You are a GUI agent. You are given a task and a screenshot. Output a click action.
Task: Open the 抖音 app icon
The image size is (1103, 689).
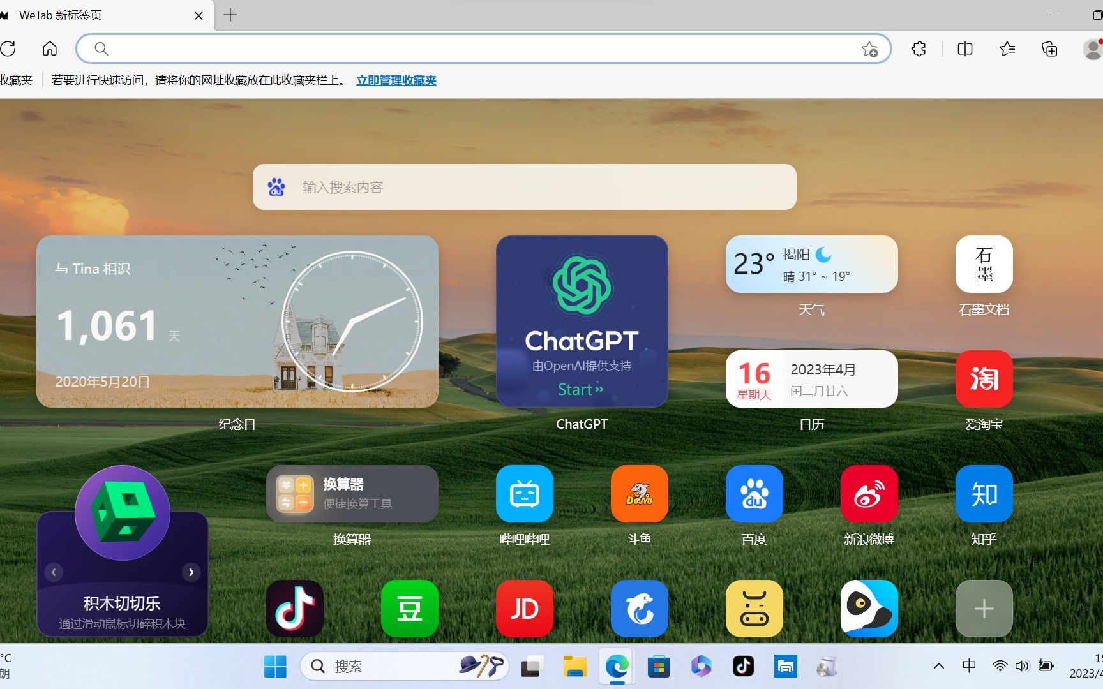294,608
